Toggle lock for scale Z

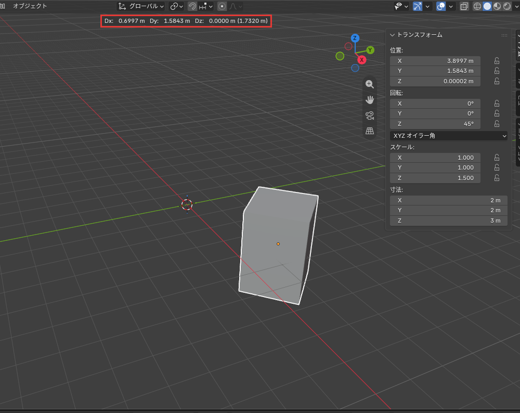click(497, 178)
